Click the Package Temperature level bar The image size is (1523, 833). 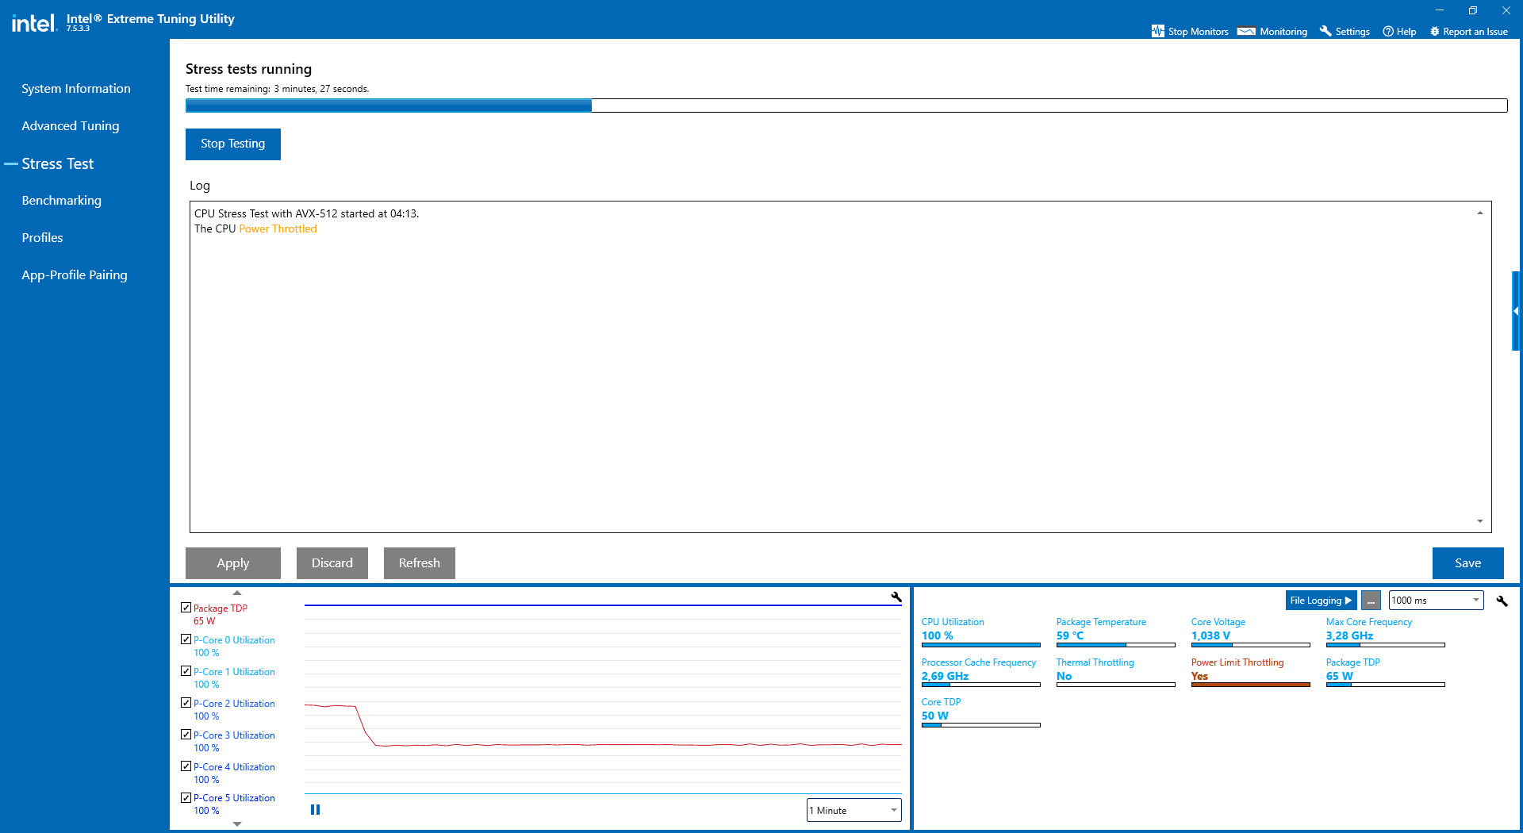point(1116,645)
